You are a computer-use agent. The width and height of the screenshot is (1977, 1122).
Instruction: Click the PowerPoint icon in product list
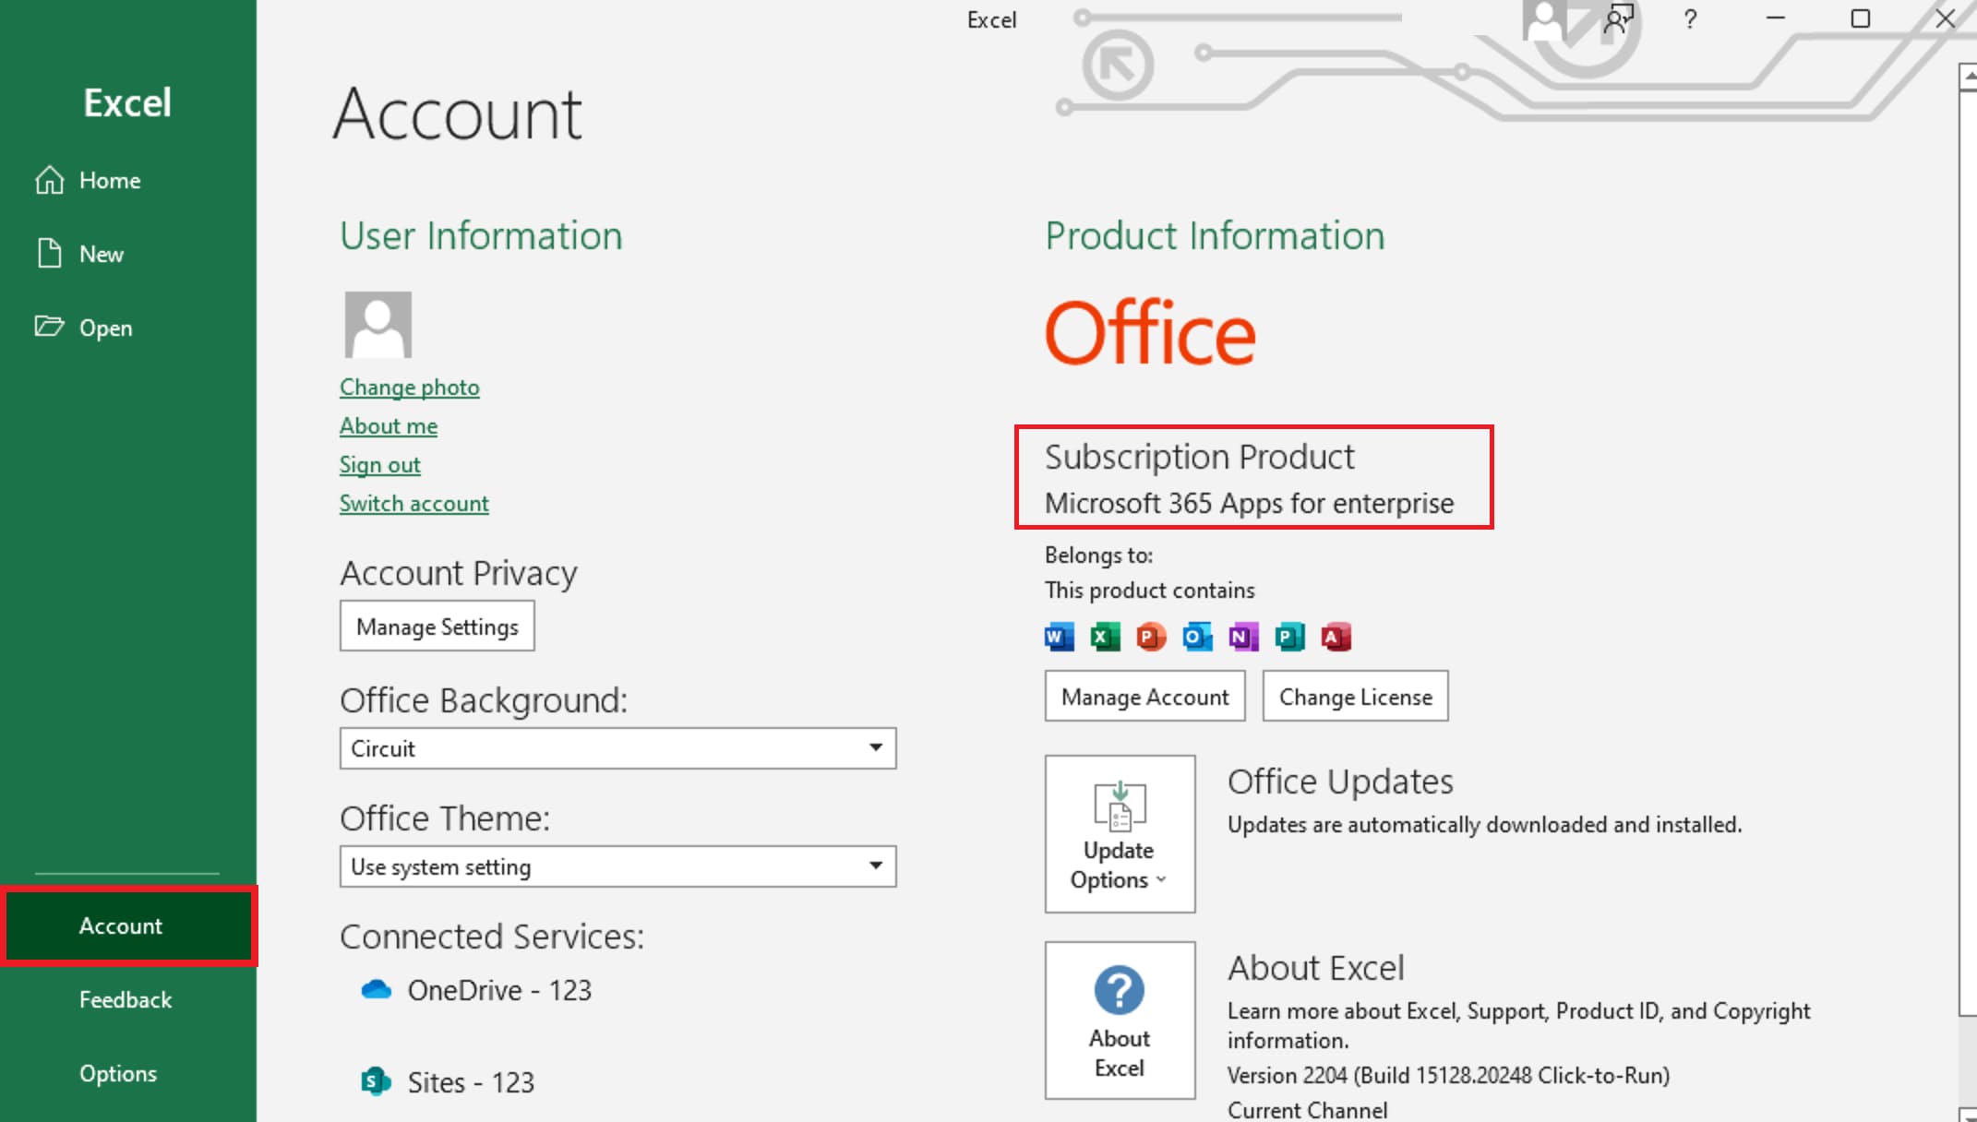tap(1151, 637)
